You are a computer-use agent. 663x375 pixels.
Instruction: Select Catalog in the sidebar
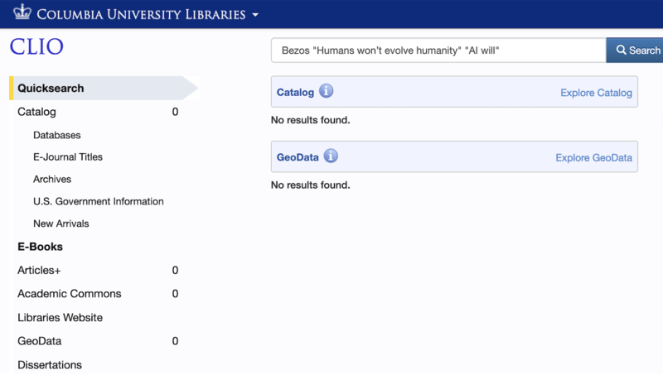(x=36, y=112)
